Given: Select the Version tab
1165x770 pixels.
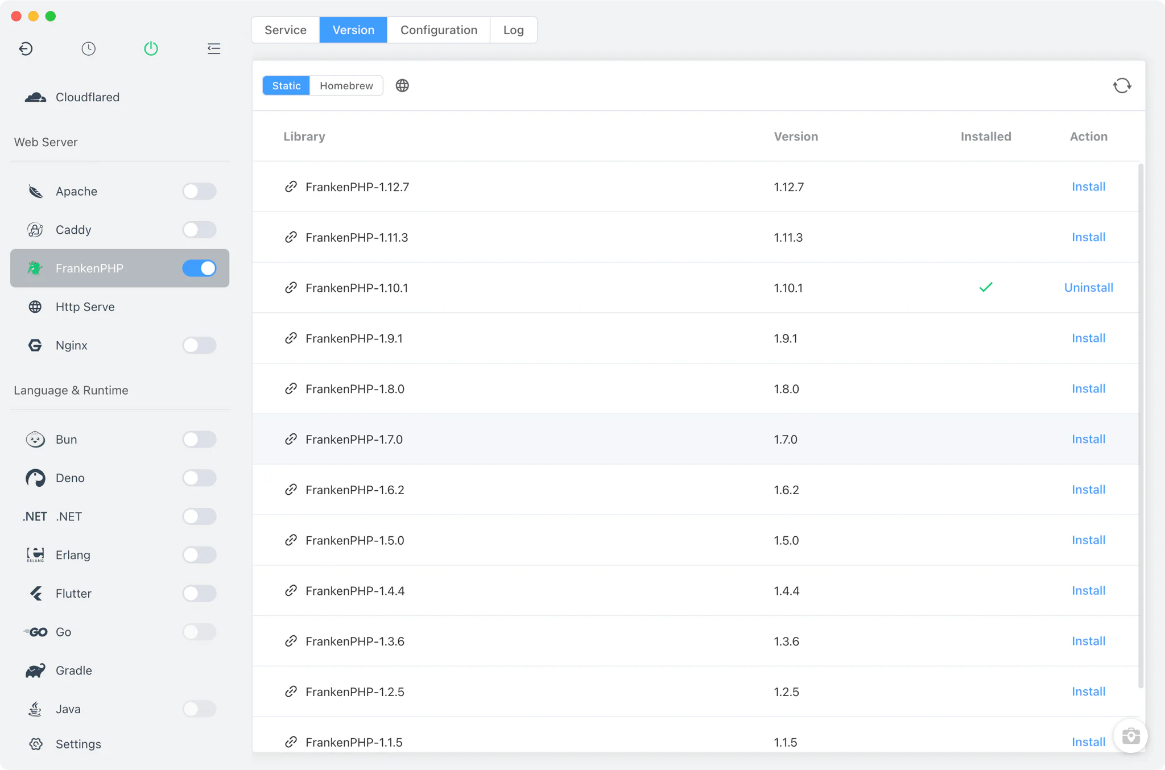Looking at the screenshot, I should (353, 30).
